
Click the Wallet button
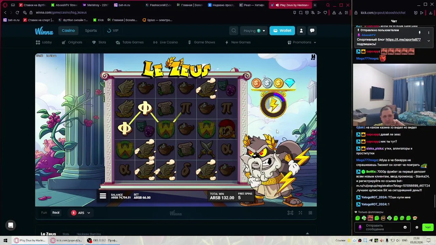282,31
